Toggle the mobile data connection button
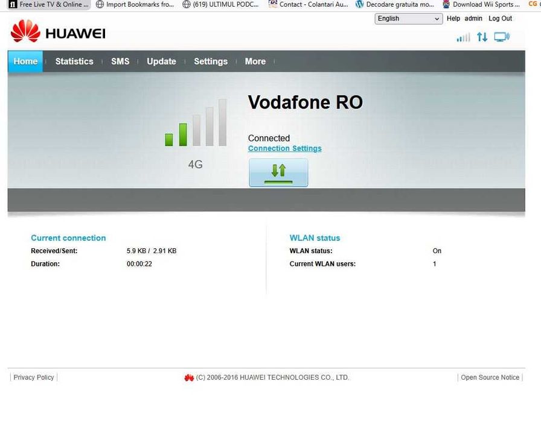 (278, 172)
